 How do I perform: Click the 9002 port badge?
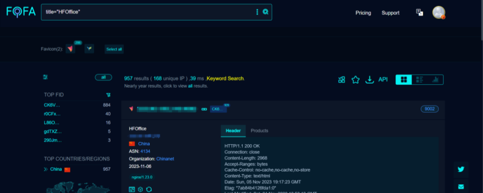pos(430,109)
